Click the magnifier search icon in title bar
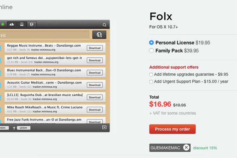This screenshot has width=237, height=158. (105, 25)
